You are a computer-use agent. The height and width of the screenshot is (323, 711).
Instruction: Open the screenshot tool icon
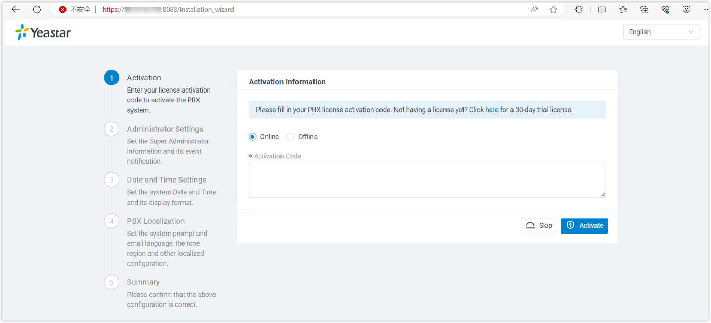click(x=686, y=9)
